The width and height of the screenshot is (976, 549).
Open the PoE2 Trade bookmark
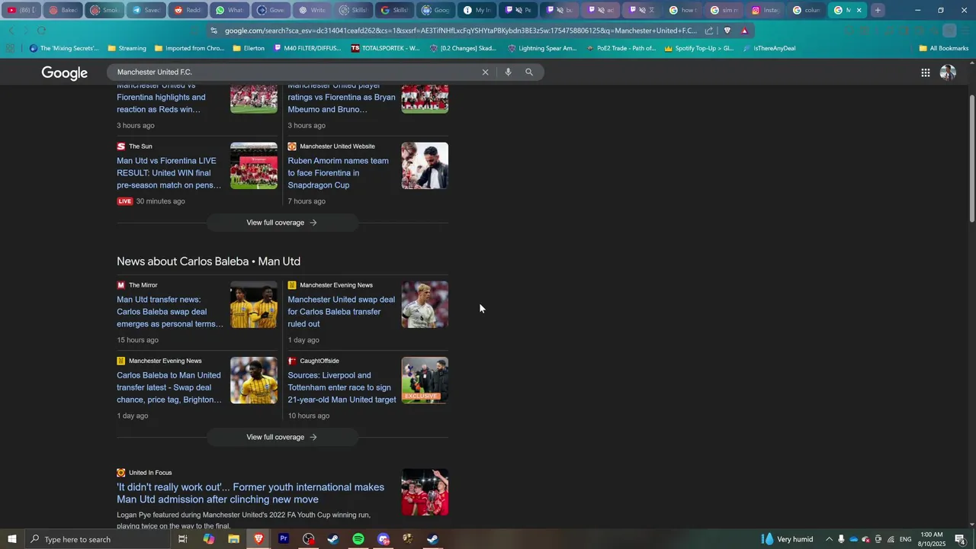tap(621, 48)
